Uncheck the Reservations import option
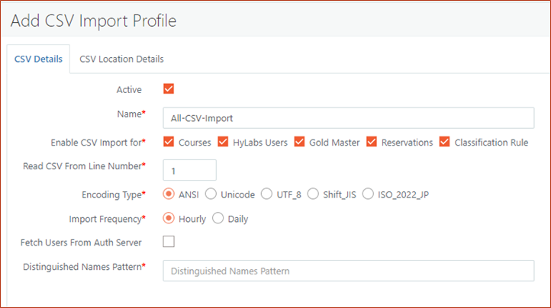551x308 pixels. (x=372, y=142)
